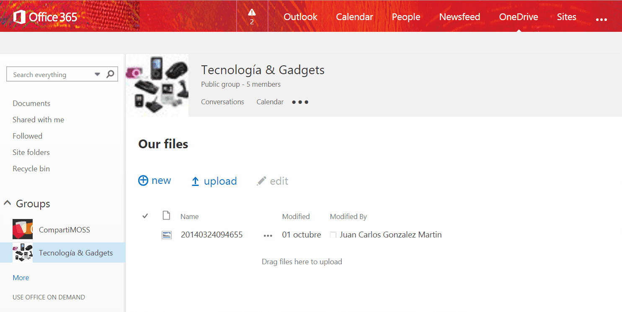Select the CompartiMOSS group name
This screenshot has height=312, width=622.
click(65, 230)
